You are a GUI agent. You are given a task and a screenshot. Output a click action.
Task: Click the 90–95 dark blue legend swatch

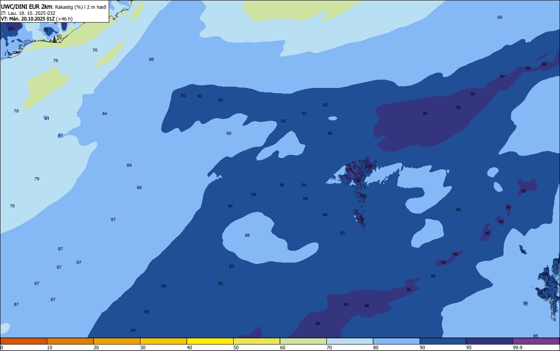point(443,341)
